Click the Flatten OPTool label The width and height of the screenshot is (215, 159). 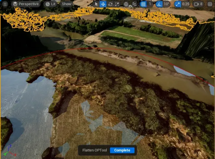pyautogui.click(x=94, y=150)
